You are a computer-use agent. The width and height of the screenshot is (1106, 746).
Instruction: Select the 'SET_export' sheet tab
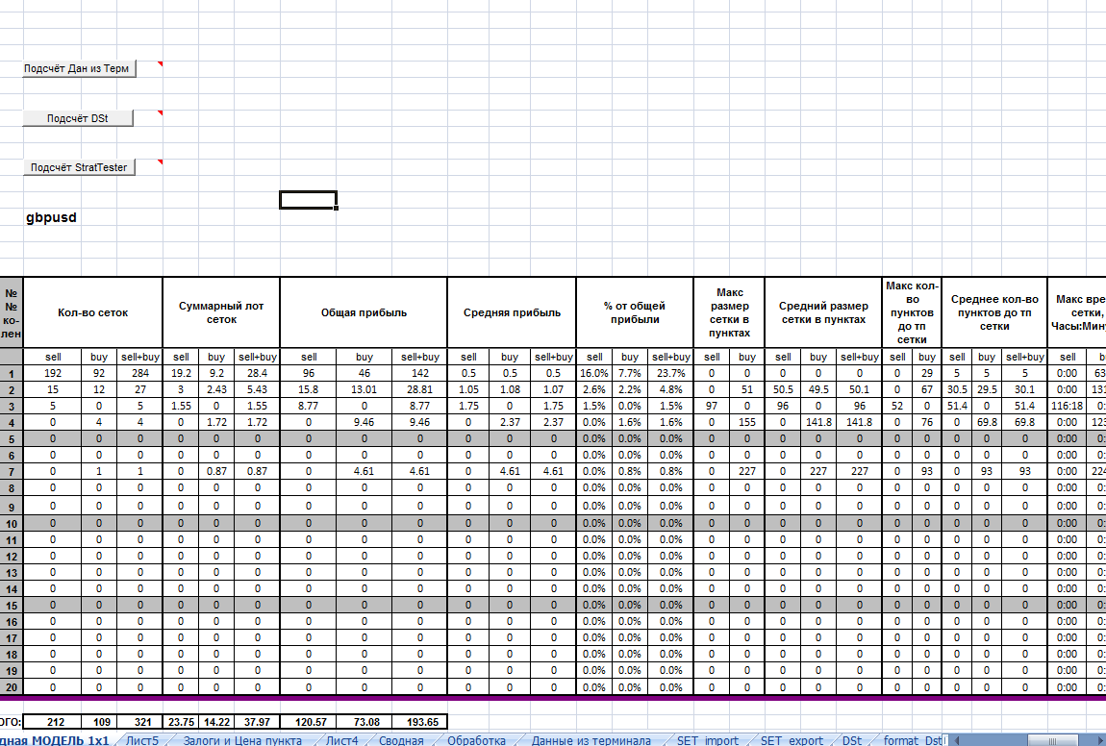pos(792,739)
